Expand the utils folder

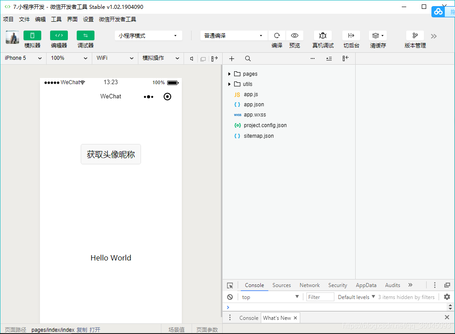click(229, 84)
